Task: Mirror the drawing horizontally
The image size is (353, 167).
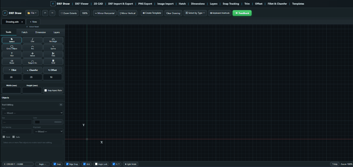Action: click(x=105, y=13)
